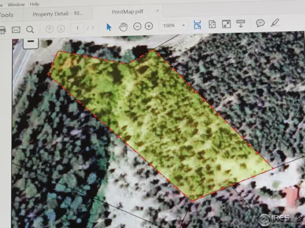
Task: Zoom out with minus circle
Action: tap(137, 27)
